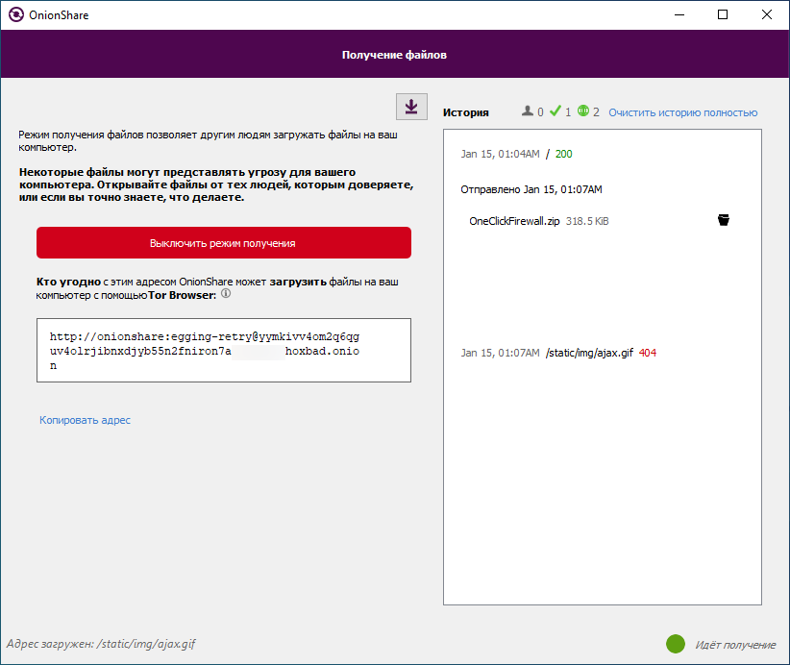The image size is (790, 665).
Task: Click the 404 status code
Action: (648, 353)
